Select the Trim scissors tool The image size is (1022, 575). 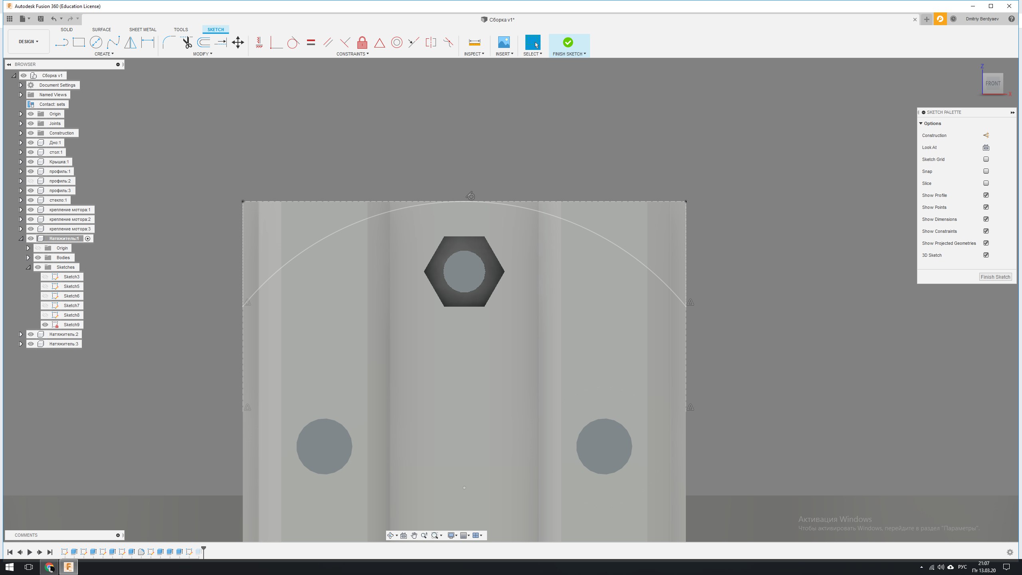186,42
